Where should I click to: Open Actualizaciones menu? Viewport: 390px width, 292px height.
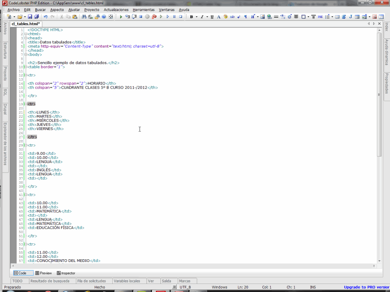click(116, 10)
